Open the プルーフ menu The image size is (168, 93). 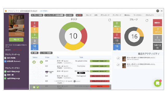88,15
